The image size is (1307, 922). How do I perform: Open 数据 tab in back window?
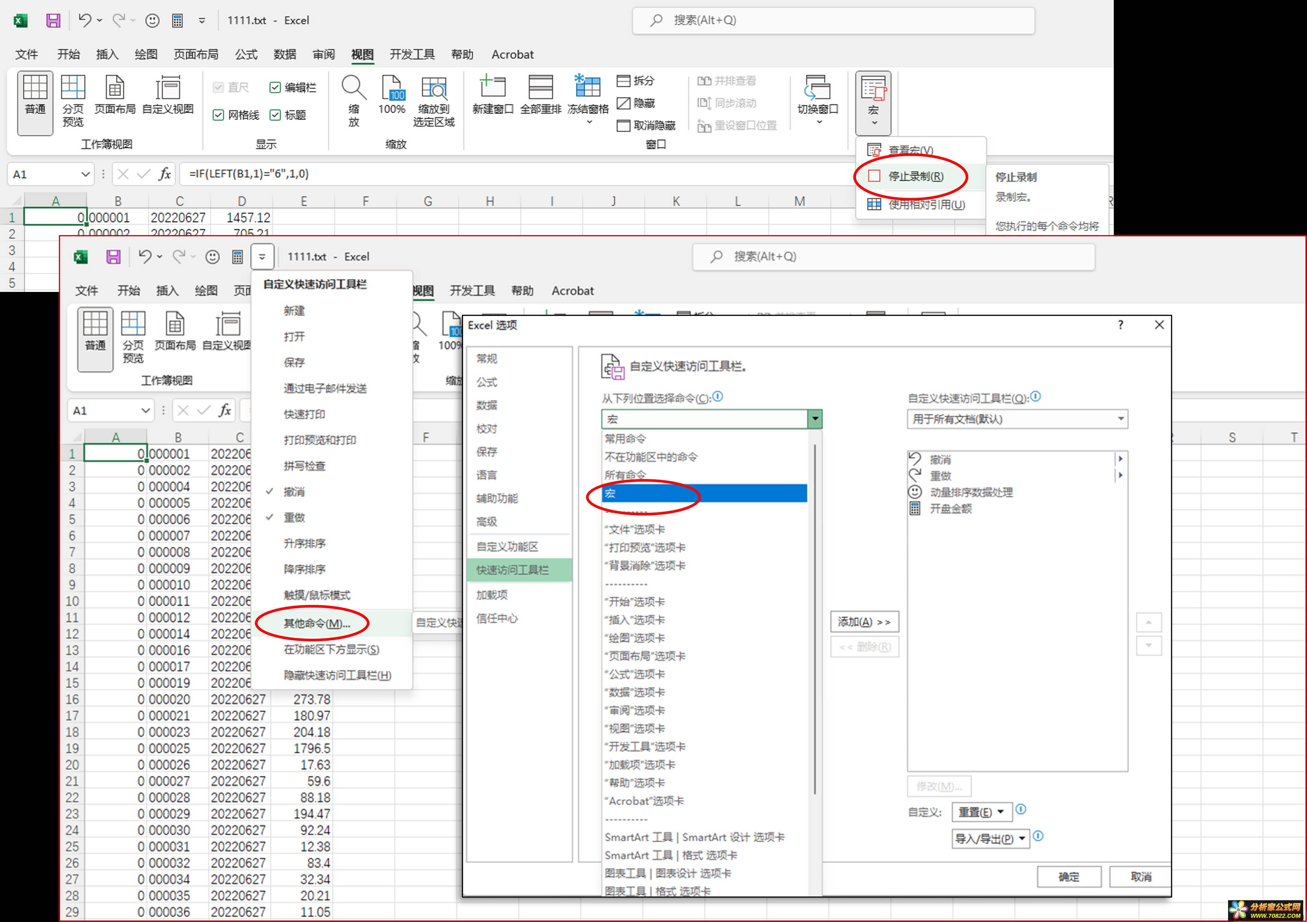coord(285,54)
